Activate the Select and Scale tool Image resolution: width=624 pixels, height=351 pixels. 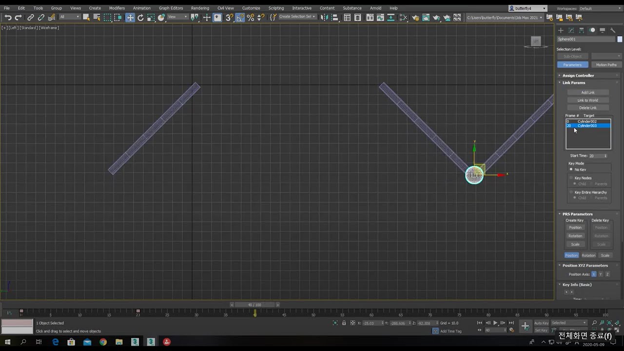tap(151, 18)
